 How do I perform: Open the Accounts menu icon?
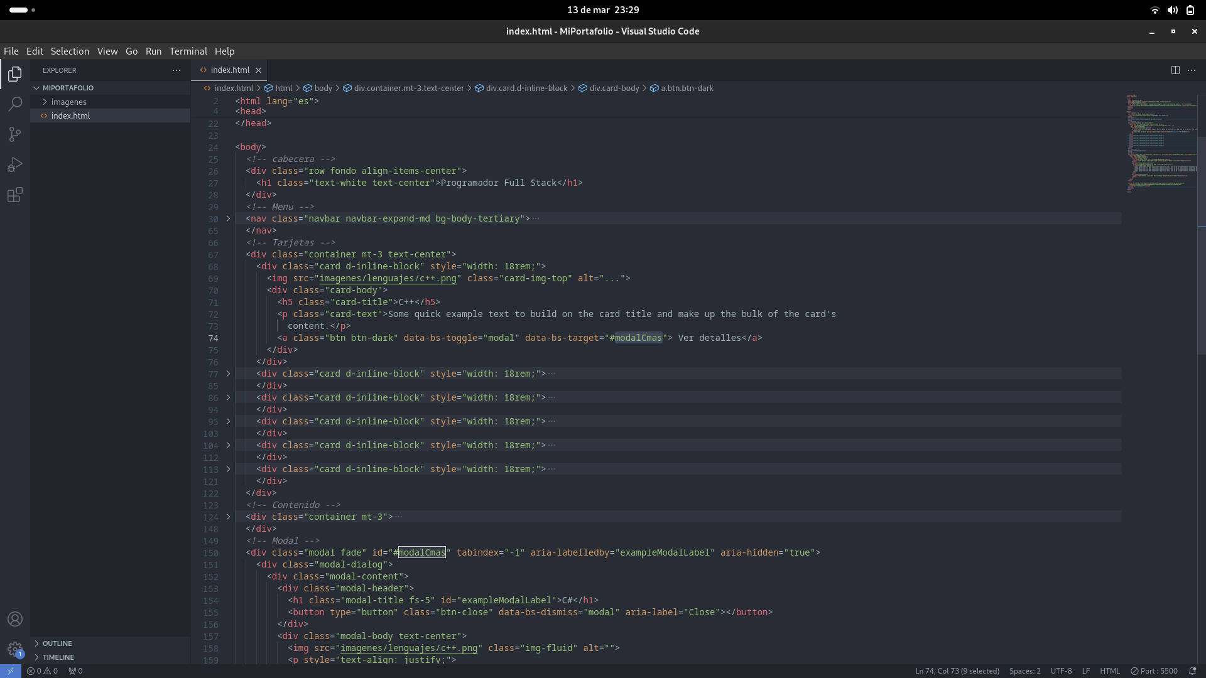coord(15,619)
